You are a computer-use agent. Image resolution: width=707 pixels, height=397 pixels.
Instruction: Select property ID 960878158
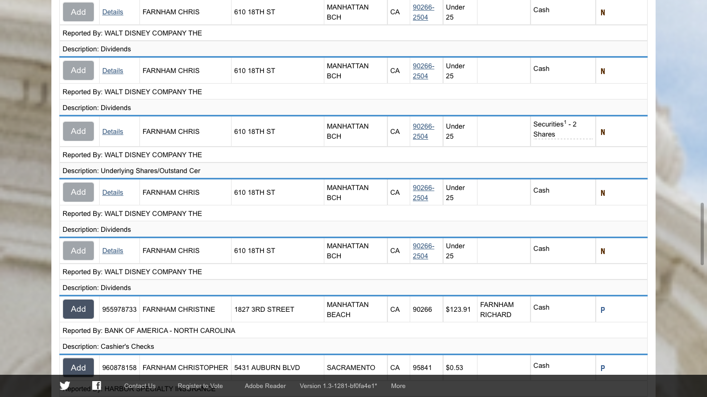click(x=119, y=367)
